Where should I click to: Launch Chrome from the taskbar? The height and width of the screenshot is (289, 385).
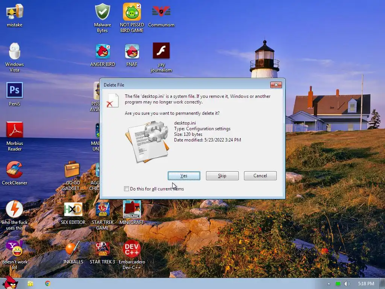(48, 283)
